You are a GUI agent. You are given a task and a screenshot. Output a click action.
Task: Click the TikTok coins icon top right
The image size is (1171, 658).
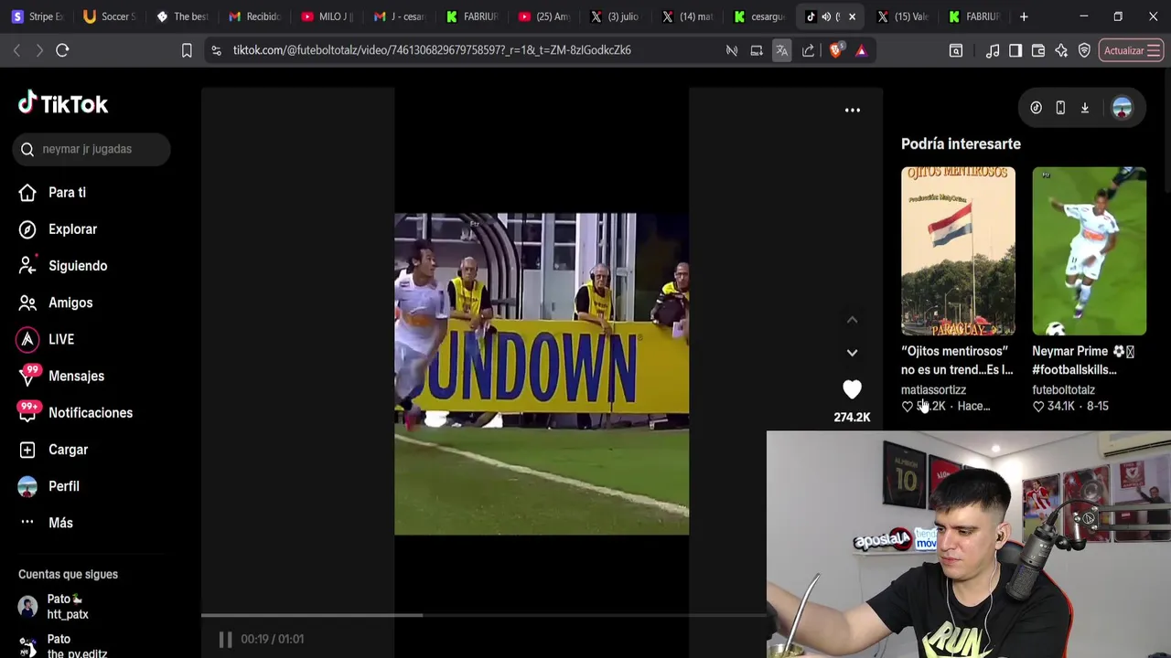point(1036,108)
